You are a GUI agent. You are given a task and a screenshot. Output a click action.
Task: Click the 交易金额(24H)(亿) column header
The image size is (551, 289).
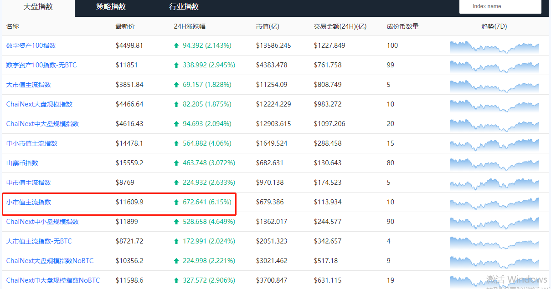(340, 26)
